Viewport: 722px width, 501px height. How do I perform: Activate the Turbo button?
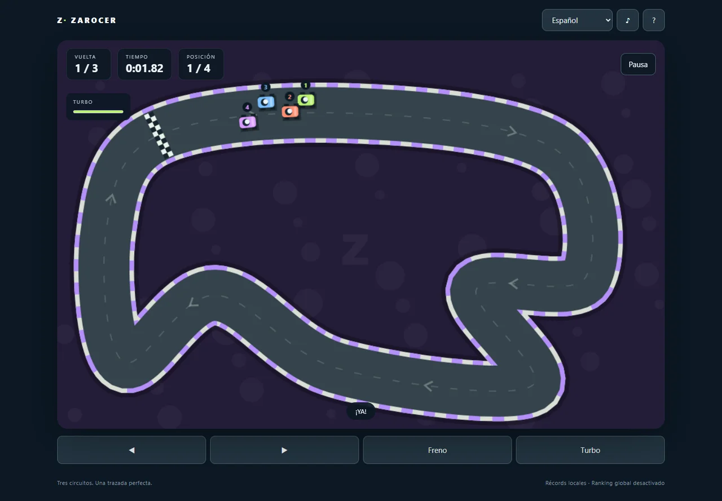[x=590, y=450]
